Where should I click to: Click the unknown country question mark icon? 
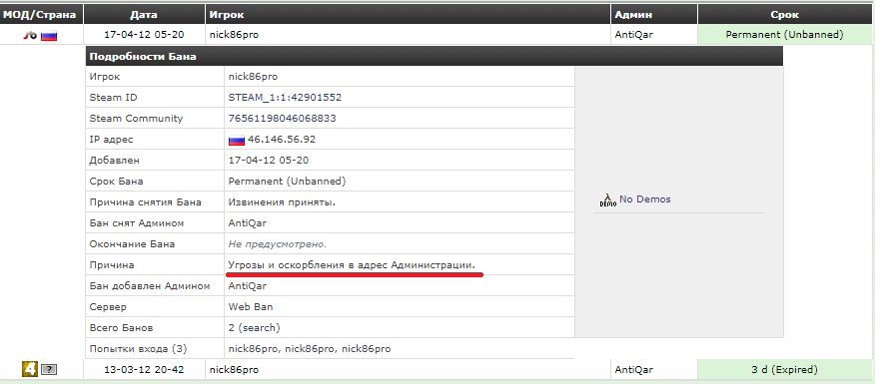[50, 369]
